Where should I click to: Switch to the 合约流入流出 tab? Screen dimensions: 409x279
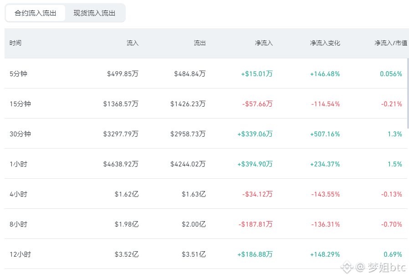pyautogui.click(x=35, y=13)
